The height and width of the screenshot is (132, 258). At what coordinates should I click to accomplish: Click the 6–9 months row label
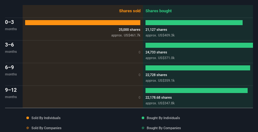click(x=11, y=70)
